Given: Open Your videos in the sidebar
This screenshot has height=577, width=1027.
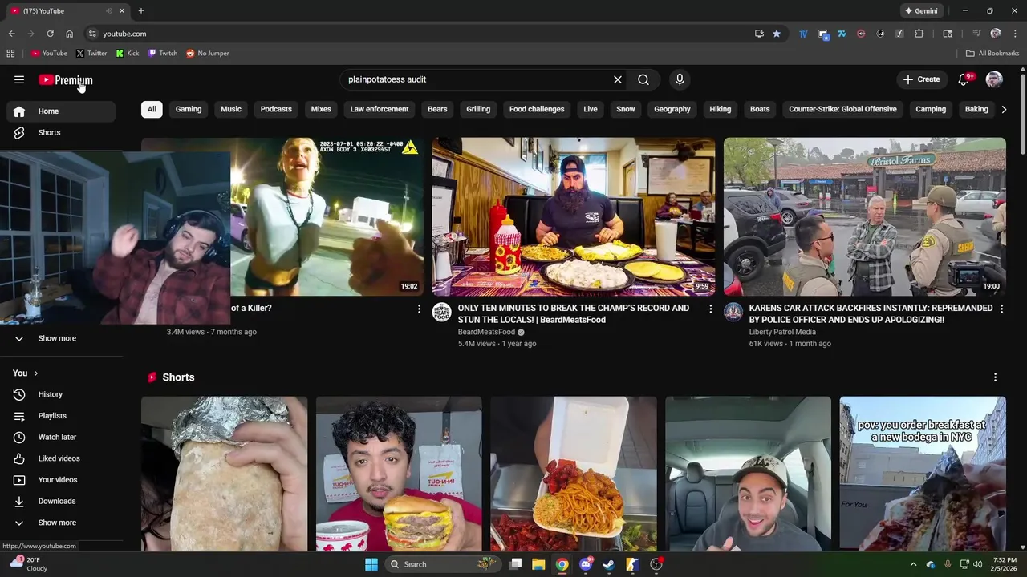Looking at the screenshot, I should click(x=61, y=480).
